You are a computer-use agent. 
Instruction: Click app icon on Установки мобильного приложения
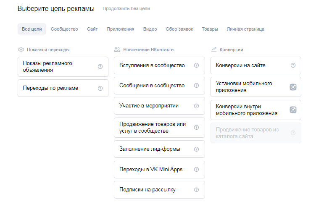[x=293, y=87]
